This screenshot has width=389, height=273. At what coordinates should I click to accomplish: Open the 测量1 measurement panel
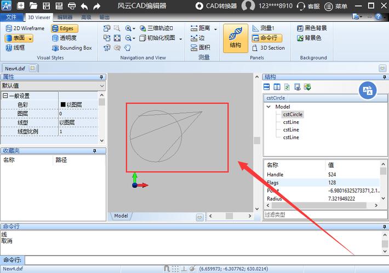pyautogui.click(x=264, y=28)
